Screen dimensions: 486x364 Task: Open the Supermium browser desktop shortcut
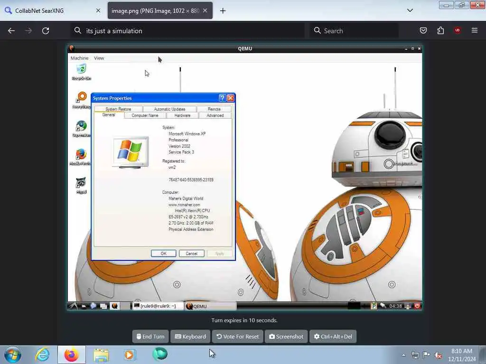tap(81, 128)
